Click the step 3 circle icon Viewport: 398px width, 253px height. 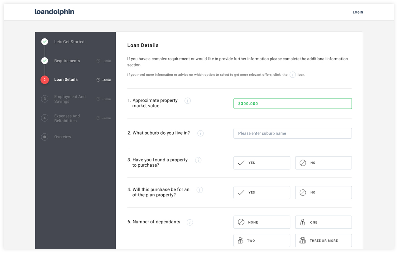(45, 99)
